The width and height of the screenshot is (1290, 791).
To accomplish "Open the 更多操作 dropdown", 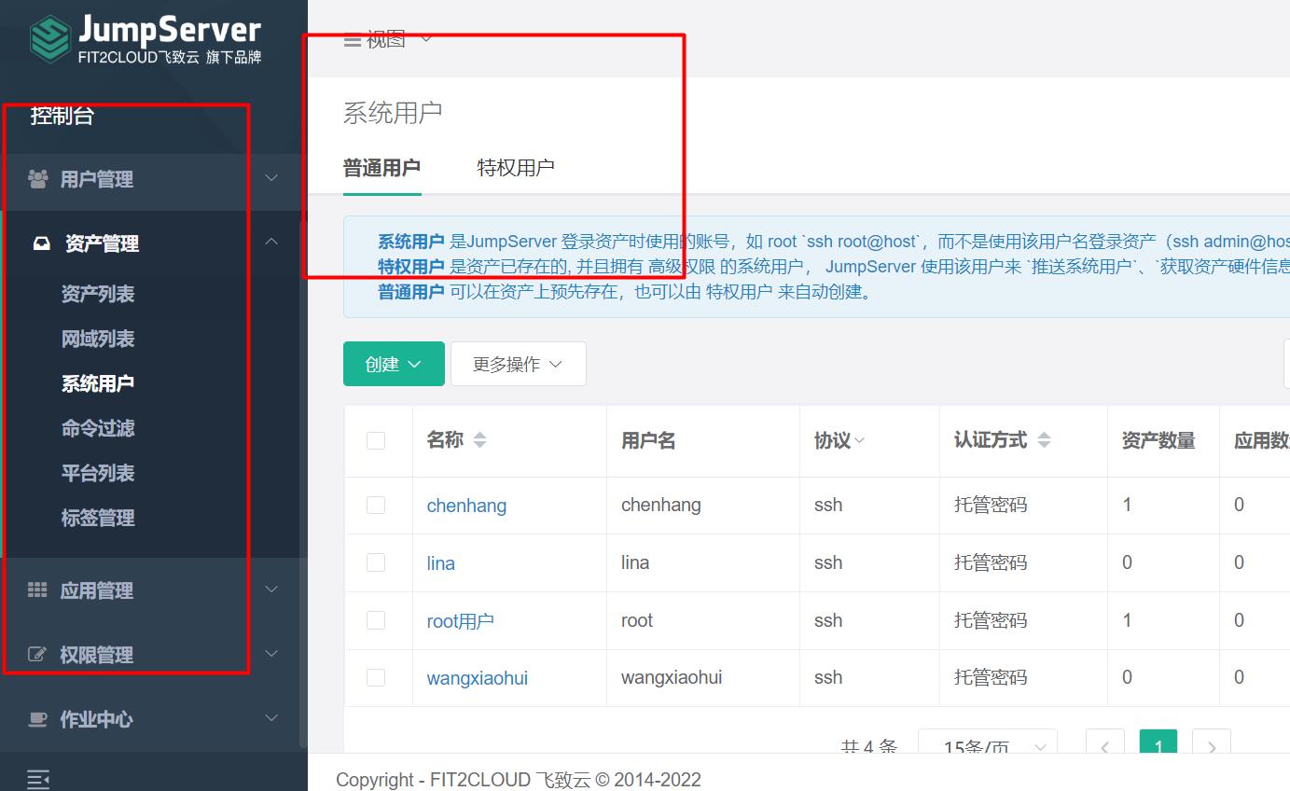I will pos(519,364).
